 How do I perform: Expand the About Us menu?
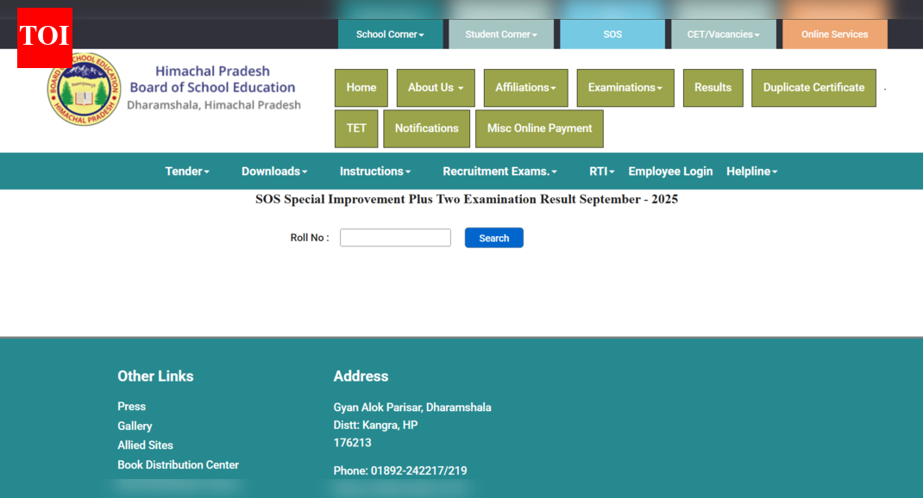435,87
